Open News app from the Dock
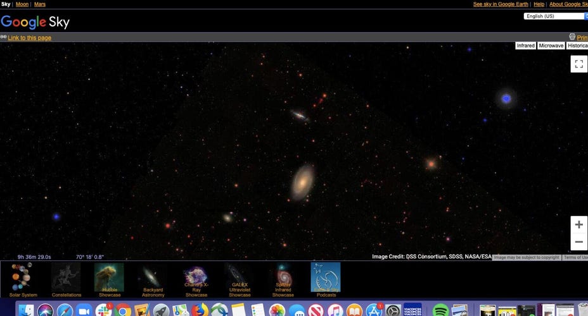588x316 pixels. point(316,310)
